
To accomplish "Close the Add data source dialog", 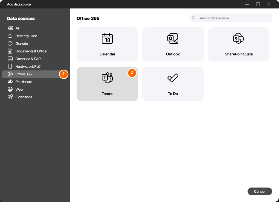I will tap(269, 4).
